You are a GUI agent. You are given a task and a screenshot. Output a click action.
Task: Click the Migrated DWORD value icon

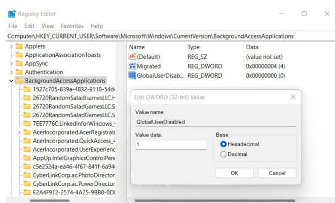tap(132, 66)
